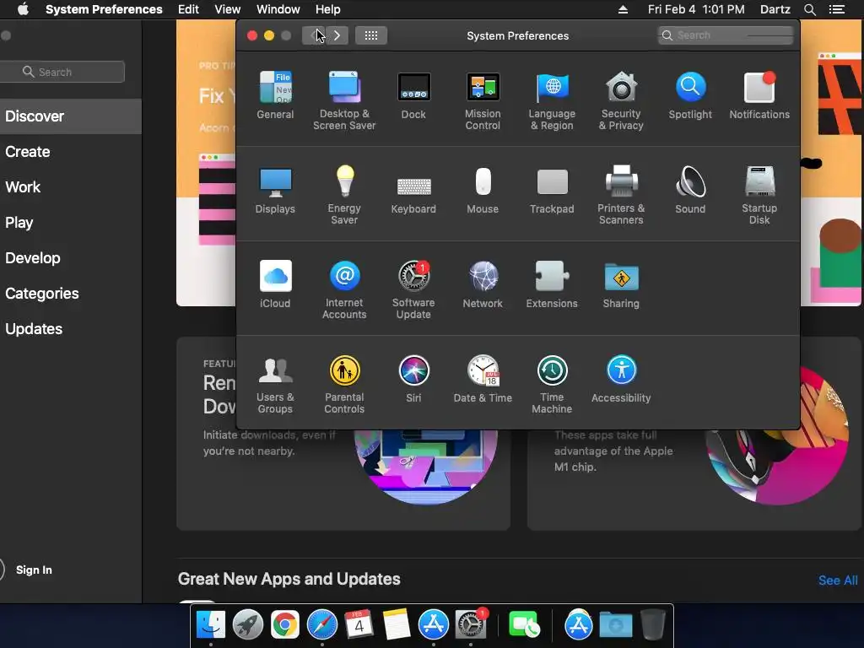Click the App Store sidebar search field
The image size is (864, 648).
pyautogui.click(x=62, y=72)
